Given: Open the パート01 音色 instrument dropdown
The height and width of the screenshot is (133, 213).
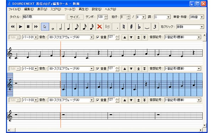Looking at the screenshot, I should (x=92, y=37).
